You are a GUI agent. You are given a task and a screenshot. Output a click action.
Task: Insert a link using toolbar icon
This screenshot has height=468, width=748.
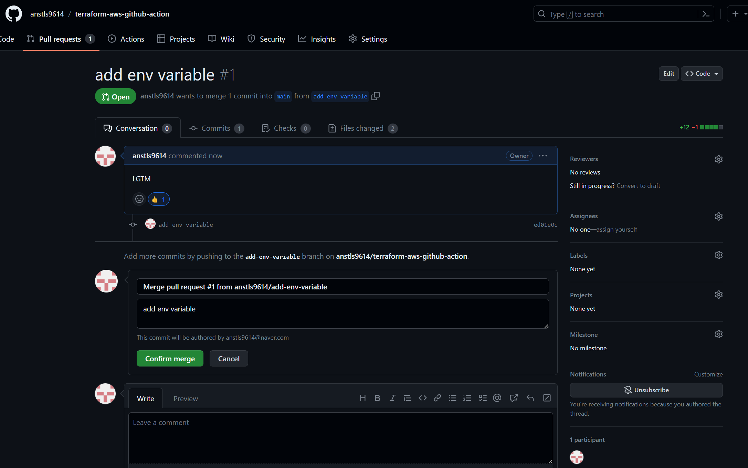click(x=437, y=398)
